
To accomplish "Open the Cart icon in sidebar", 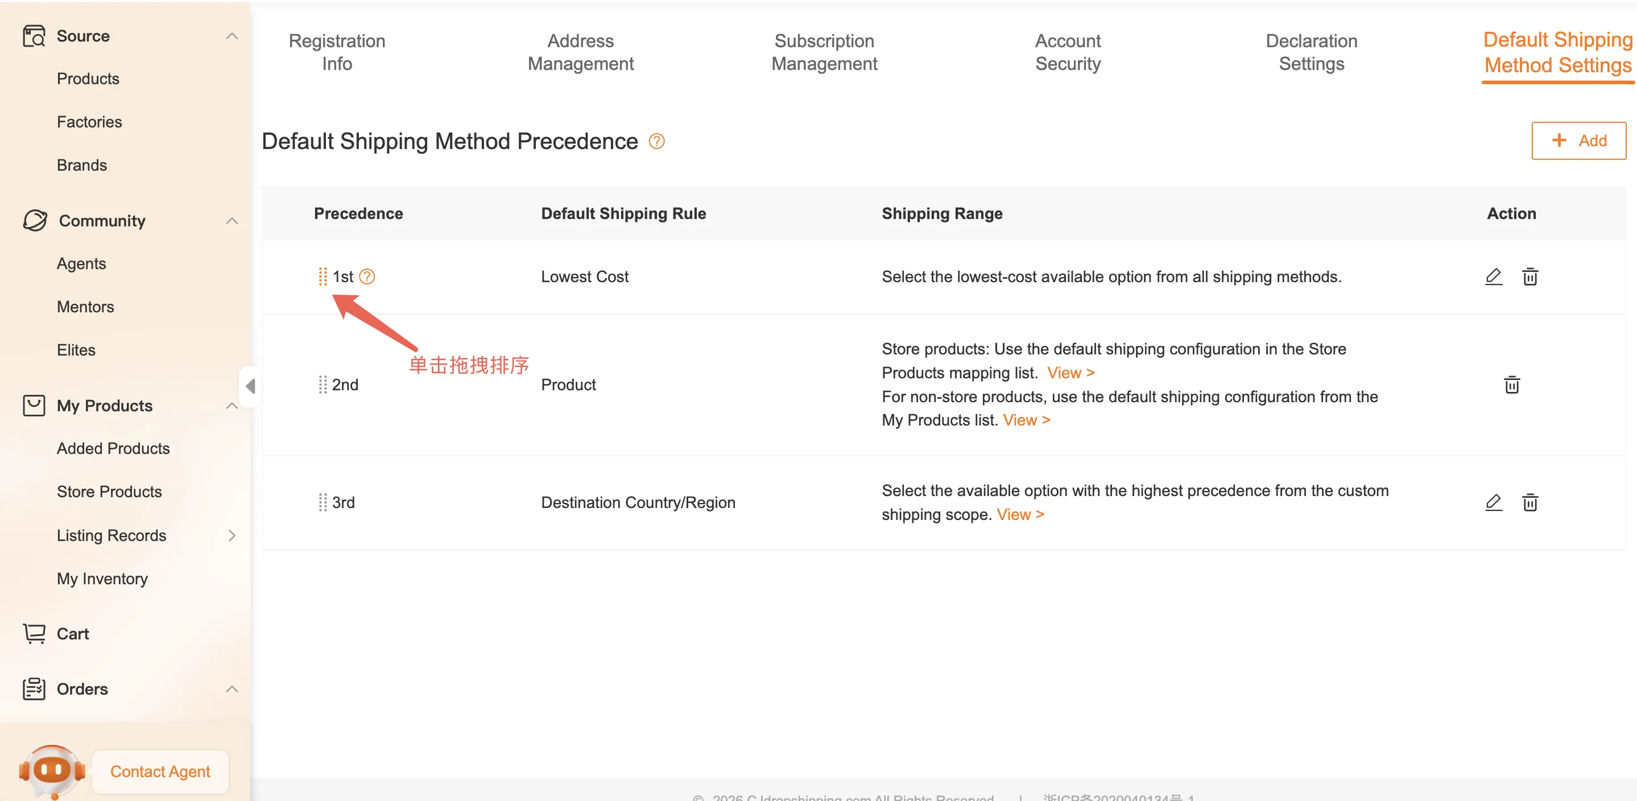I will 34,633.
